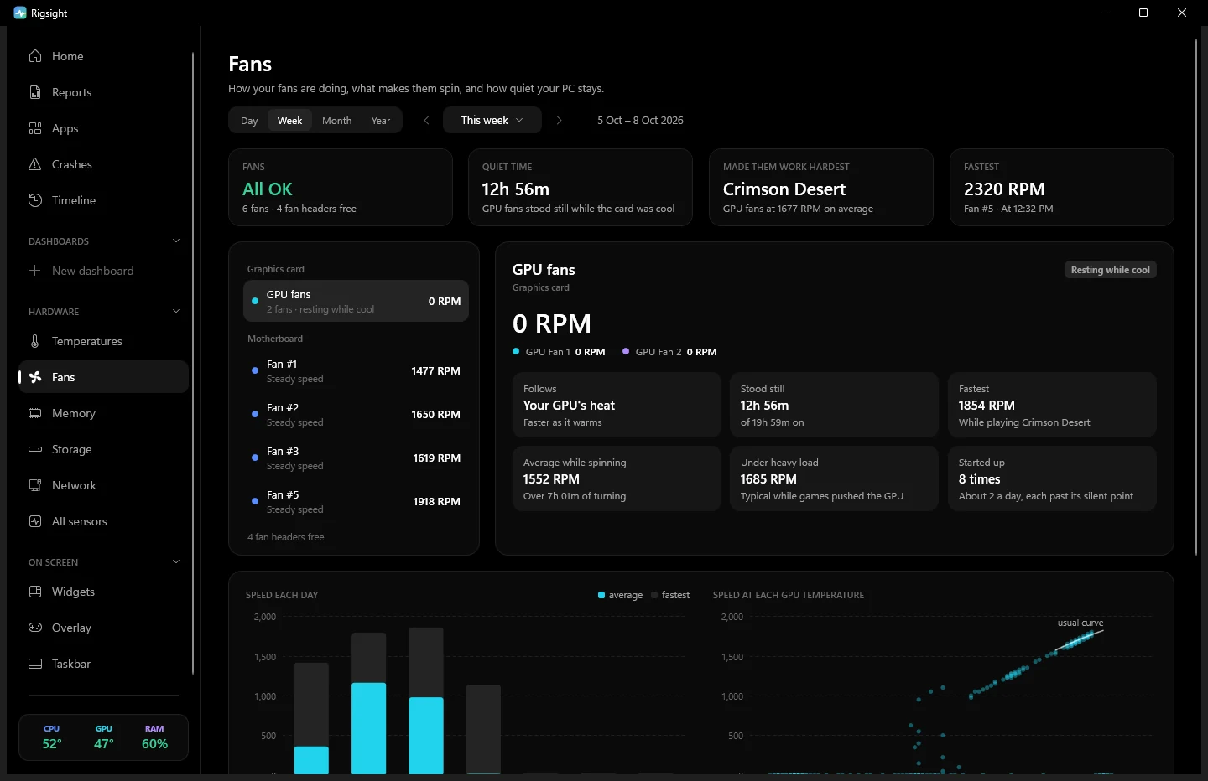Select the Fan #5 row
This screenshot has width=1208, height=781.
coord(356,501)
